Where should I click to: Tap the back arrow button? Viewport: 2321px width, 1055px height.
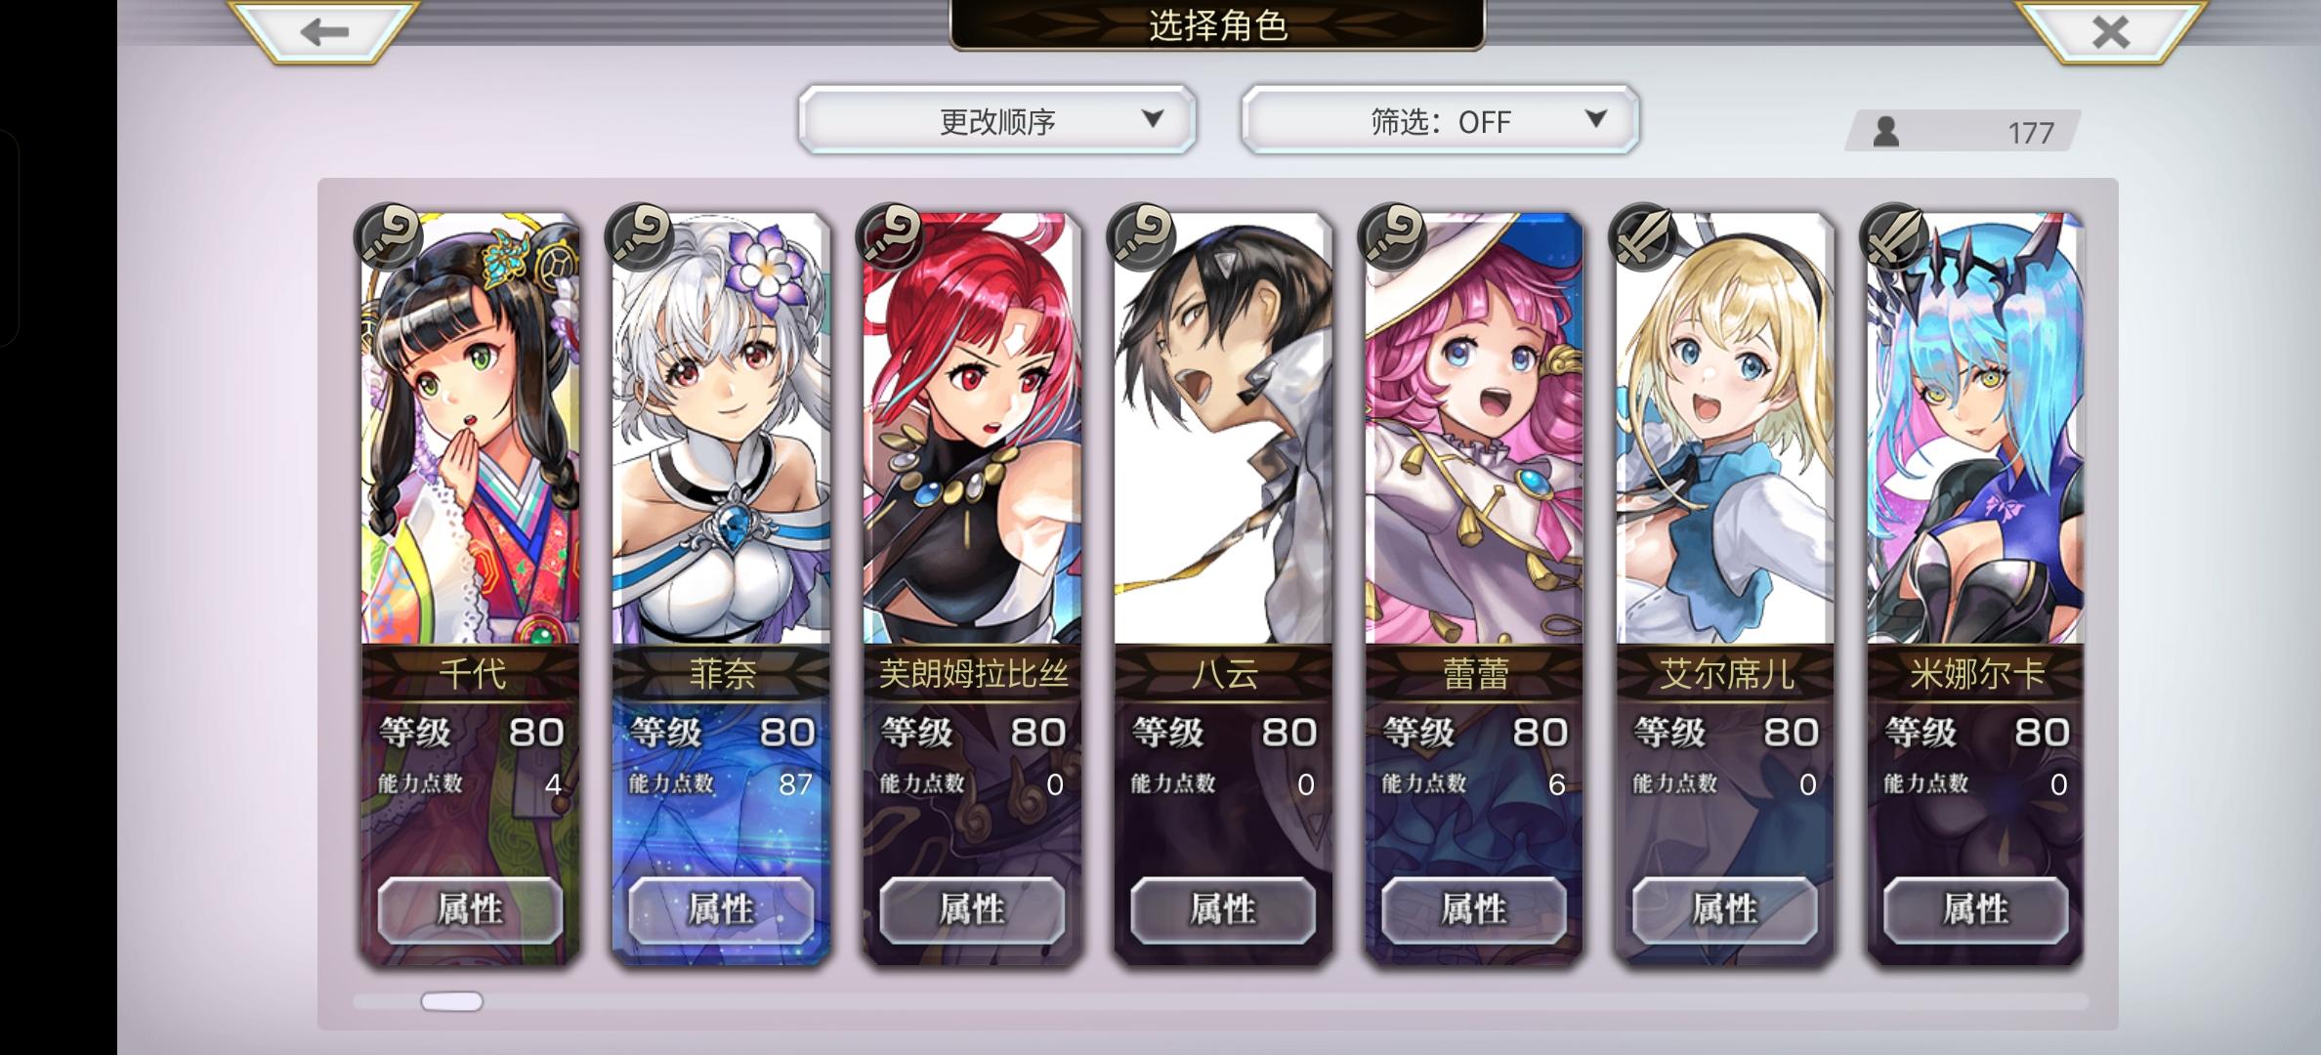tap(323, 32)
